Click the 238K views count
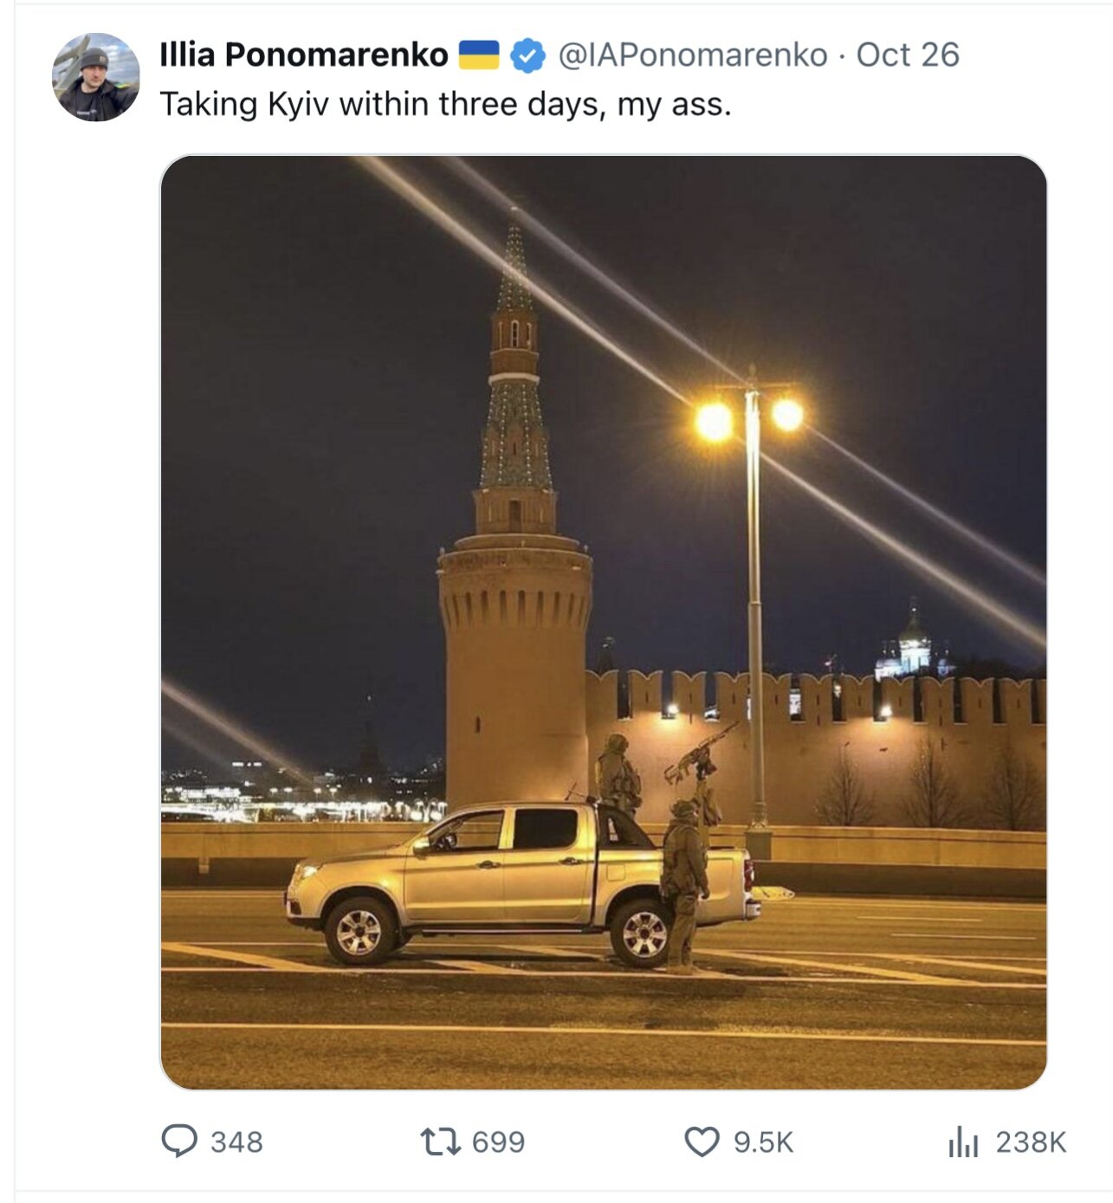 click(1031, 1142)
